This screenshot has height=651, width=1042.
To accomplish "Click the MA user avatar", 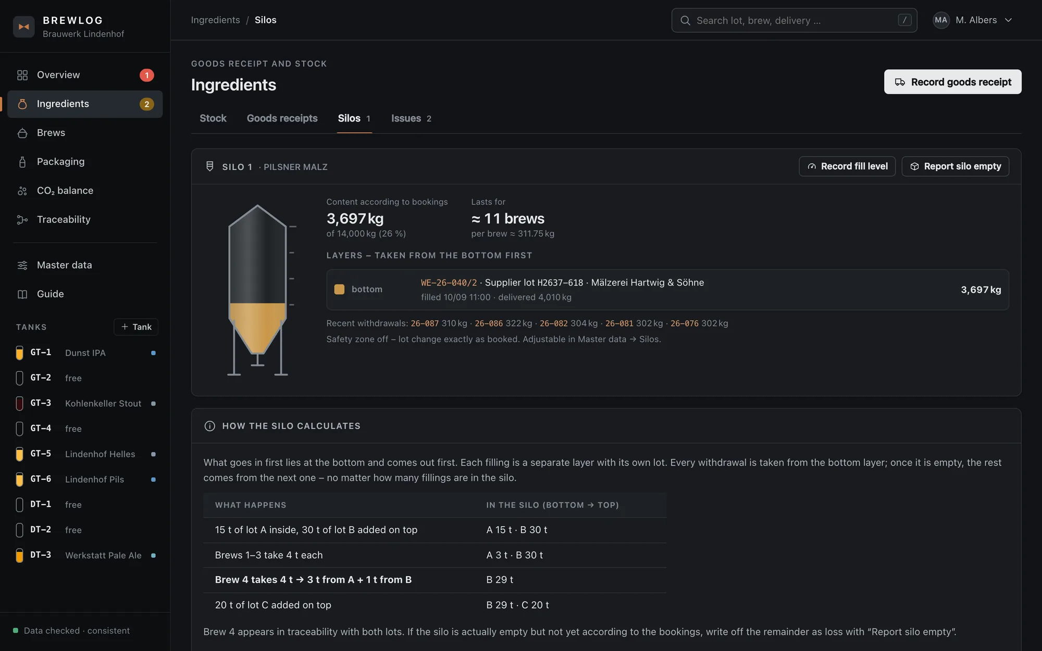I will point(941,20).
